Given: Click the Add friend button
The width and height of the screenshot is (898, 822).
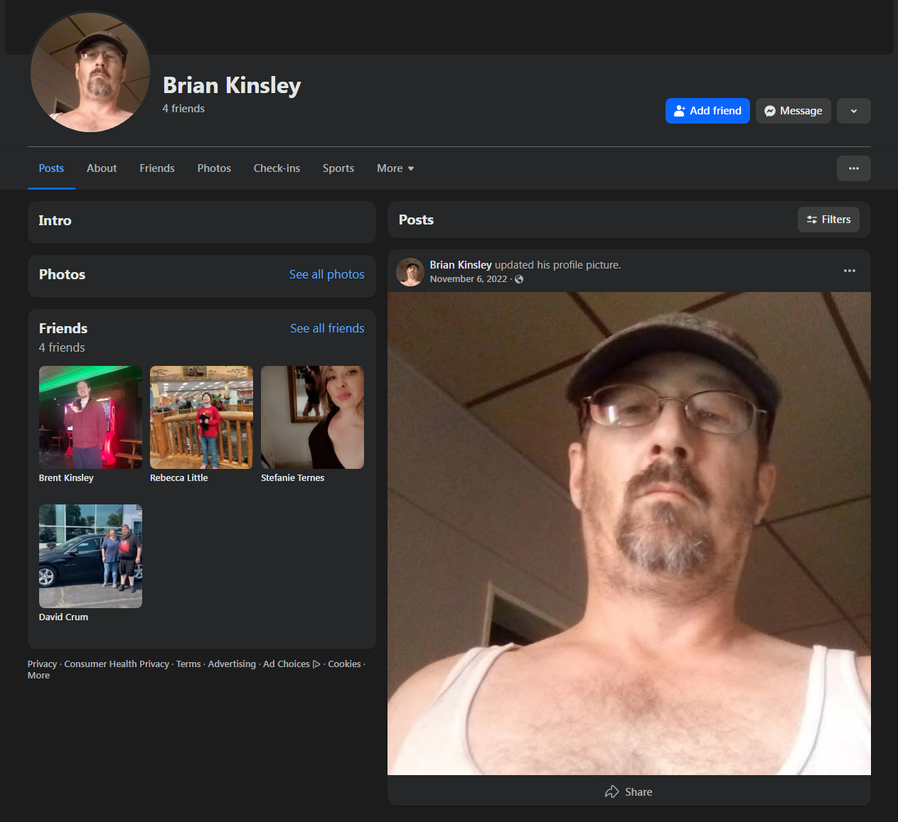Looking at the screenshot, I should pos(707,111).
